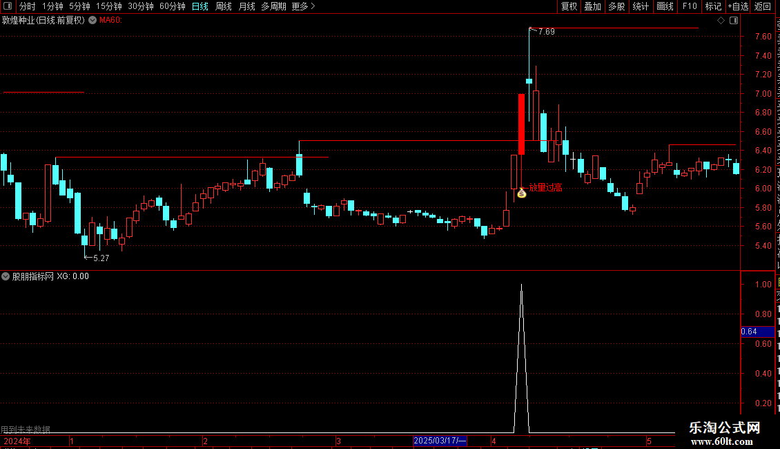Select the 1分钟 period tab

point(52,6)
